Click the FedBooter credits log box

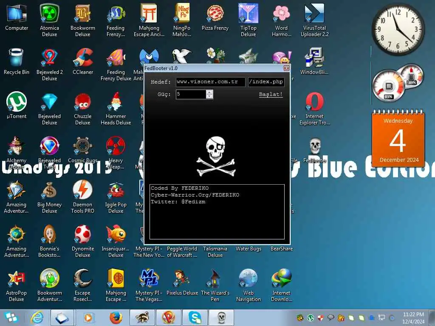(217, 212)
